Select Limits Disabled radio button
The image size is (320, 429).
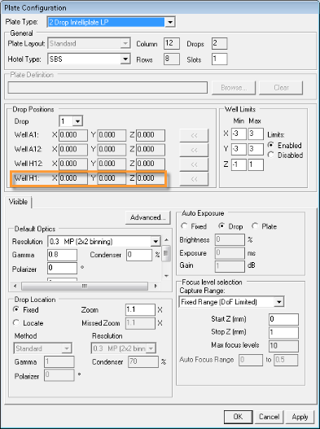click(x=270, y=155)
